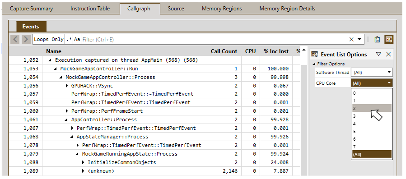Collapse the AppStateManager::Process node
This screenshot has height=179, width=406.
click(72, 137)
